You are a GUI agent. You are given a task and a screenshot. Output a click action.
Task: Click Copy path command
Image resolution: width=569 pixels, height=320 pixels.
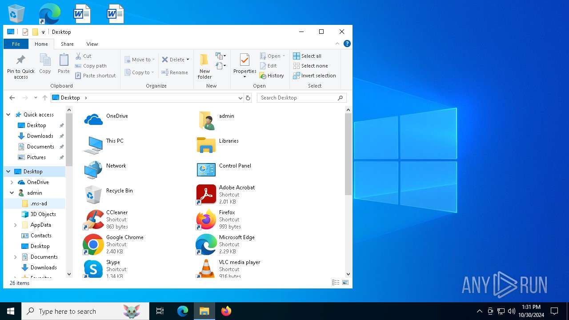(x=91, y=66)
